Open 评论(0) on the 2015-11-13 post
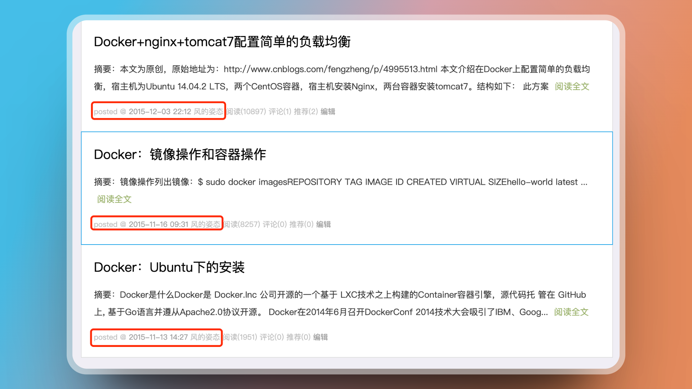This screenshot has height=389, width=692. tap(271, 337)
